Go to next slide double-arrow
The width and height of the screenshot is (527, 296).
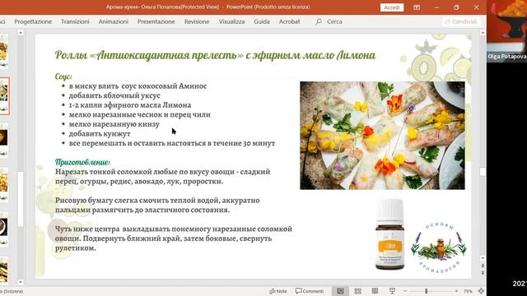point(483,273)
